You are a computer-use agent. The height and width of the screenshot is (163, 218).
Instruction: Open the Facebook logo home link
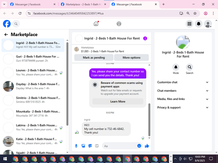coord(7,24)
